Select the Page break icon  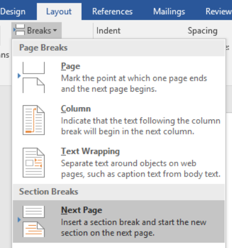pos(34,77)
